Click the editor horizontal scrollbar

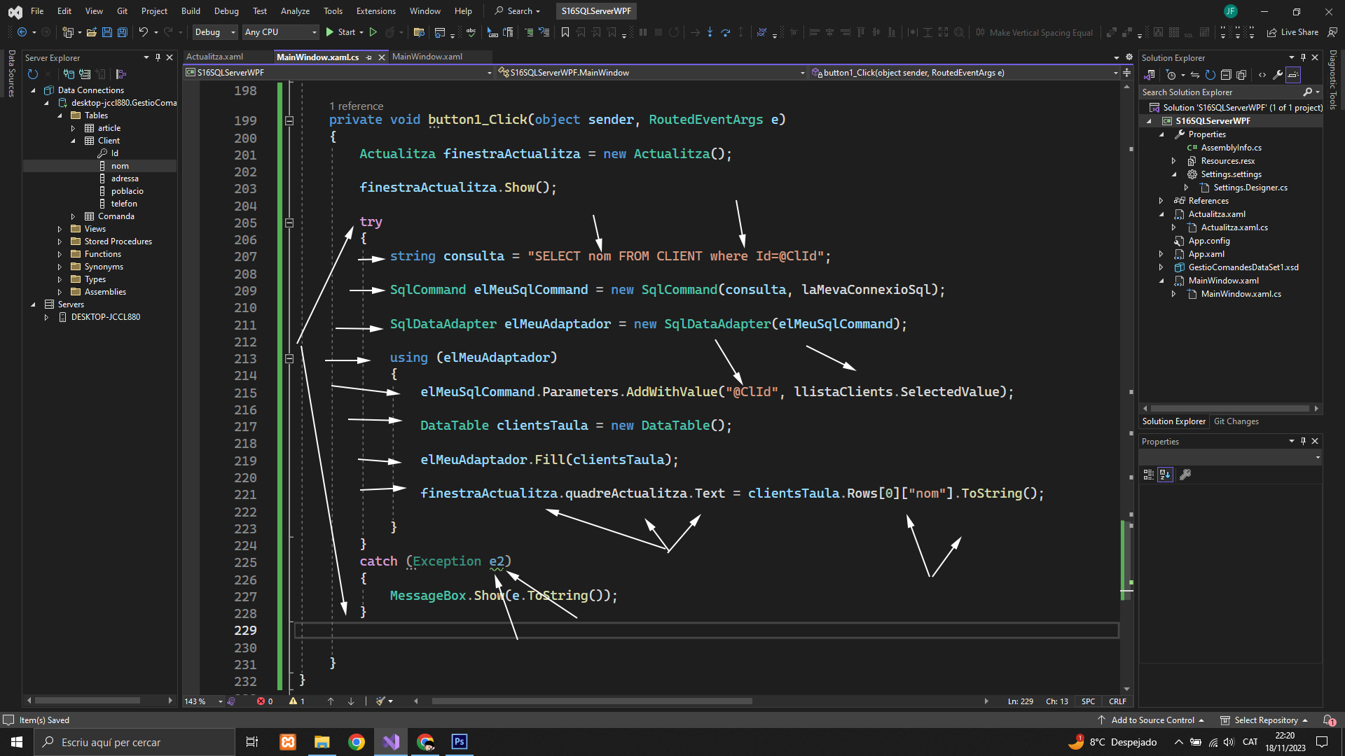pos(592,701)
